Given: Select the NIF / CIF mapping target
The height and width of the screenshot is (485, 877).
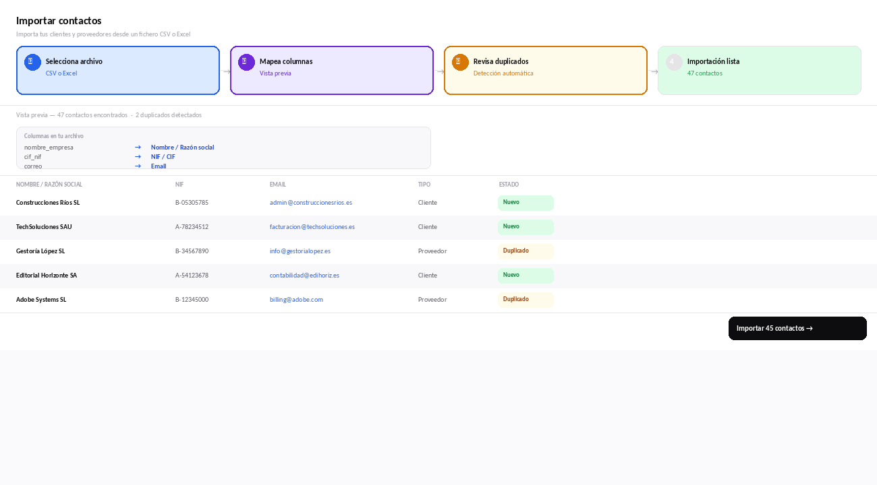Looking at the screenshot, I should click(x=163, y=156).
